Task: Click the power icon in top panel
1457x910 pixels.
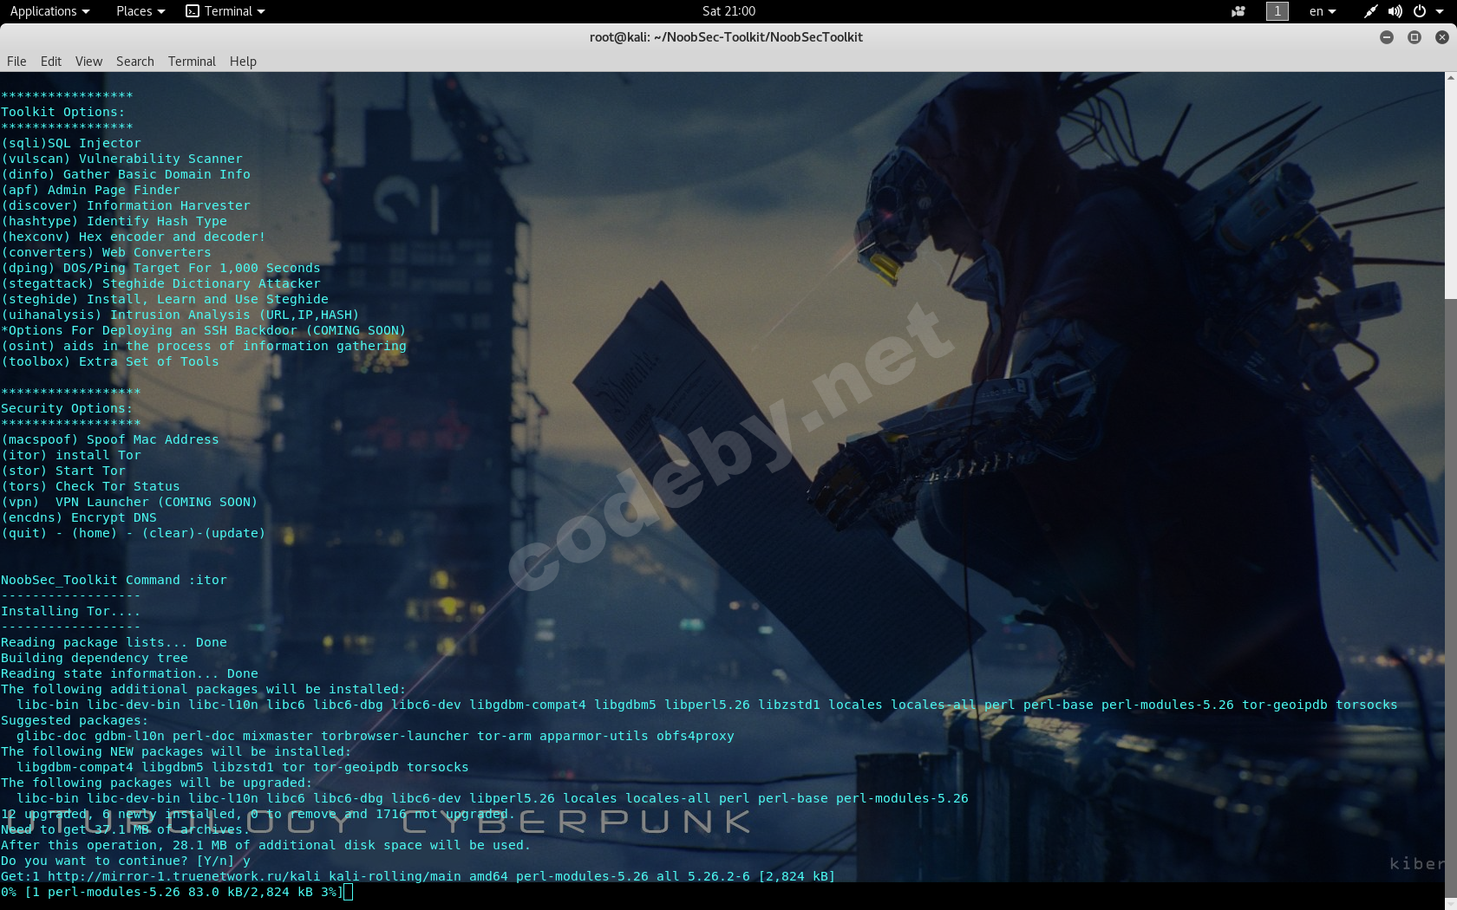Action: pos(1419,11)
